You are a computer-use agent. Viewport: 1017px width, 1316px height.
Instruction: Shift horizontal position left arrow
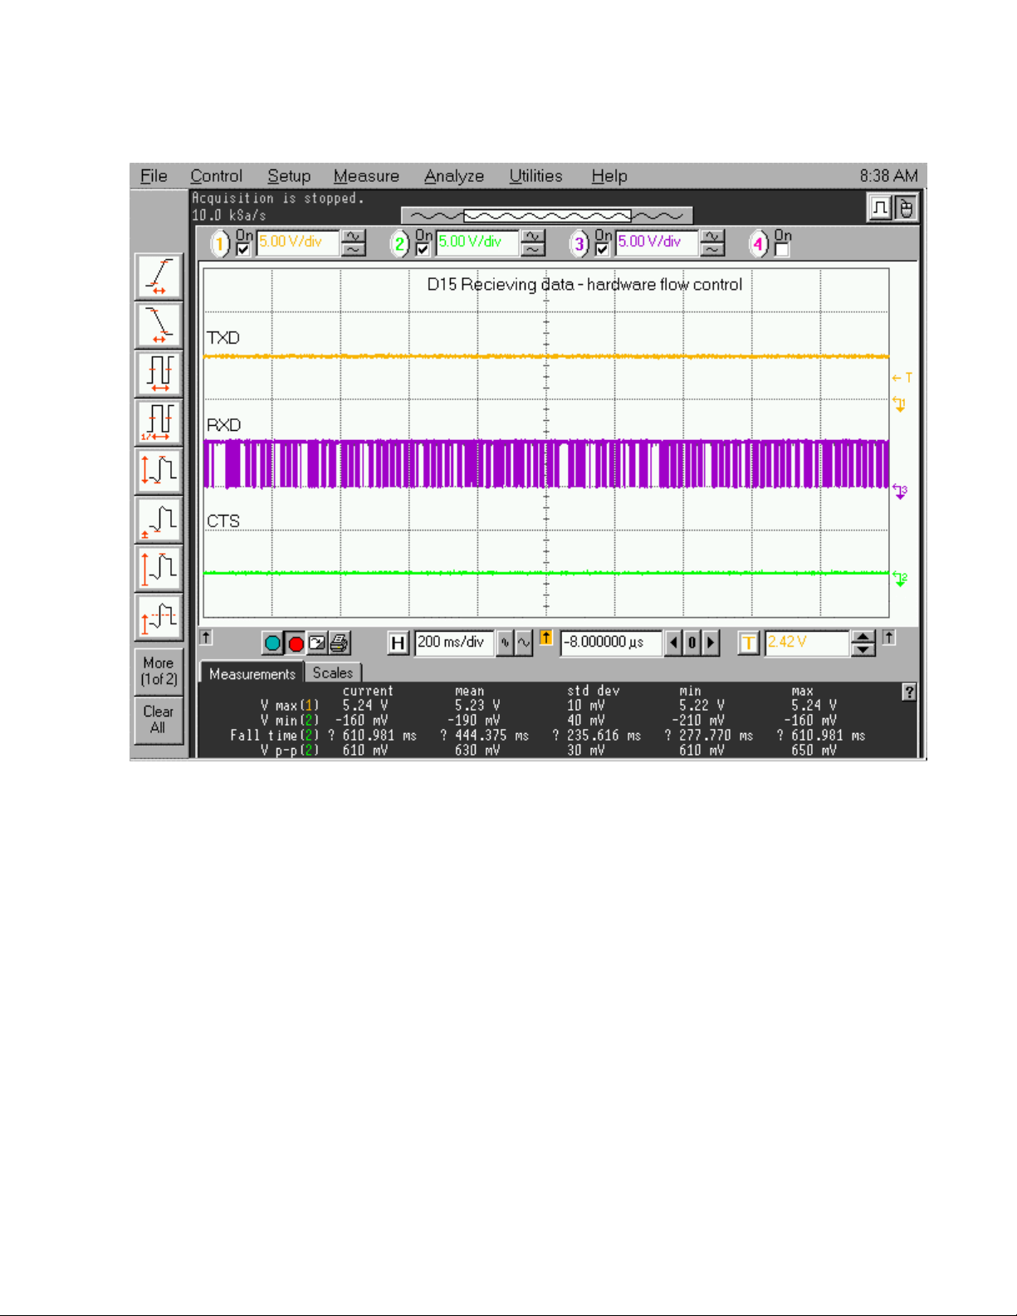[673, 643]
